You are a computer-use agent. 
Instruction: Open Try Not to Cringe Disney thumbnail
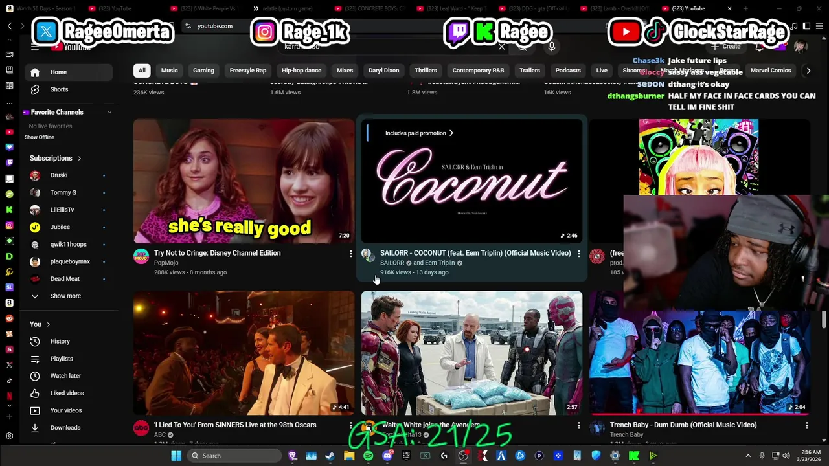(244, 181)
